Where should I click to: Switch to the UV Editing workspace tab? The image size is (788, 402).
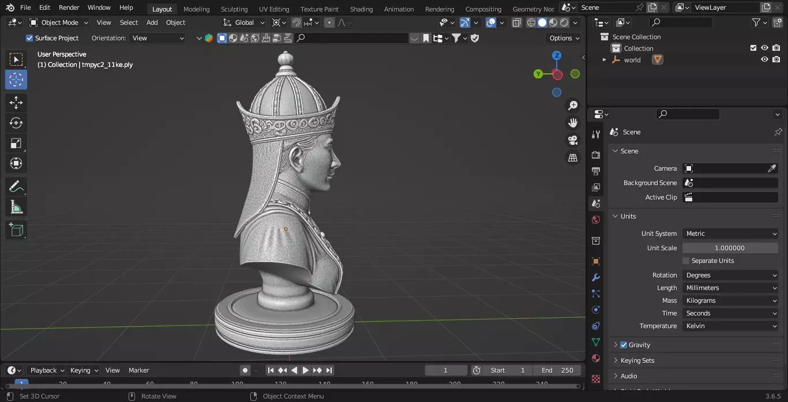pos(274,9)
